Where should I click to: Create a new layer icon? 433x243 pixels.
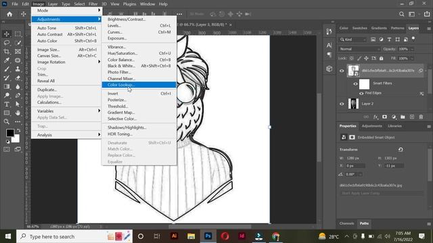(x=412, y=117)
